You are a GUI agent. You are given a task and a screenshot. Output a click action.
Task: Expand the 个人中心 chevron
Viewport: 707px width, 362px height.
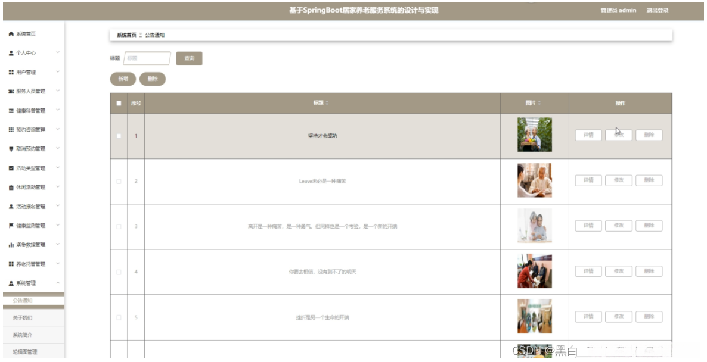pyautogui.click(x=58, y=52)
